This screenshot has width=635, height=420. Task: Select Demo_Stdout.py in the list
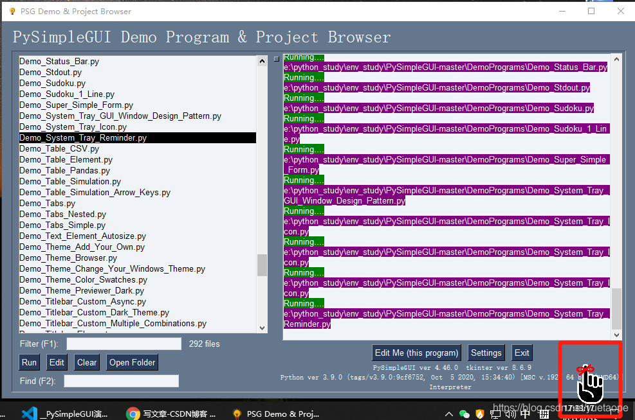tap(138, 73)
